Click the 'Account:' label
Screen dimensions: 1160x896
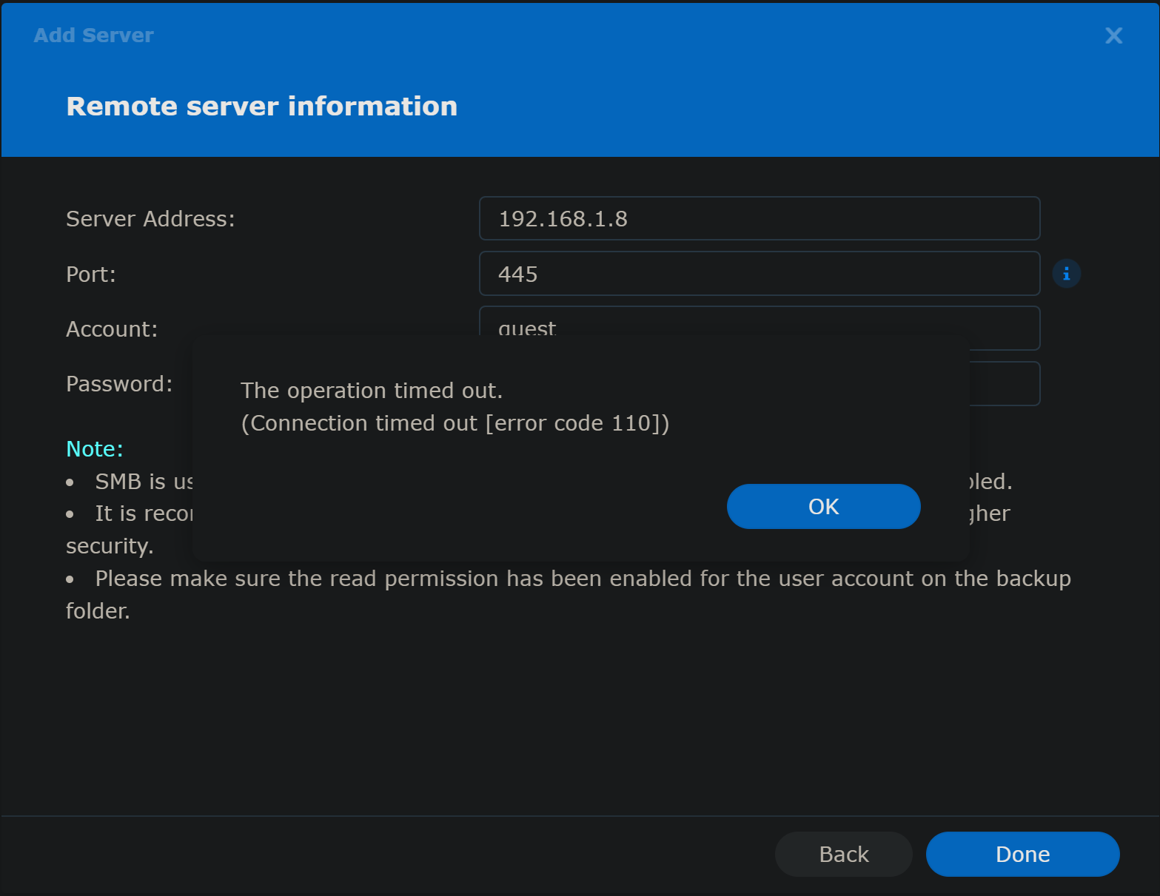(x=112, y=329)
